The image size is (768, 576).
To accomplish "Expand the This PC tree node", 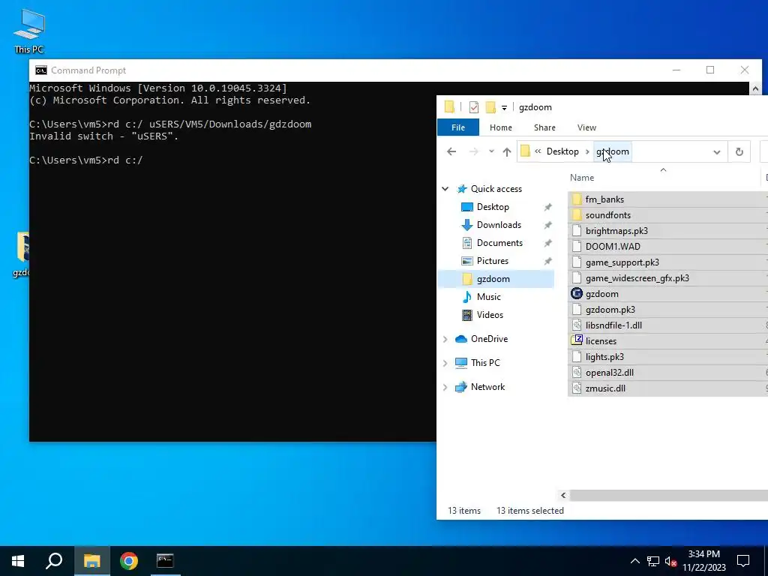I will [445, 363].
